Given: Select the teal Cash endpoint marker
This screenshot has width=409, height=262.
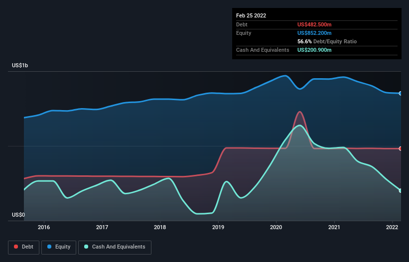Looking at the screenshot, I should point(401,191).
